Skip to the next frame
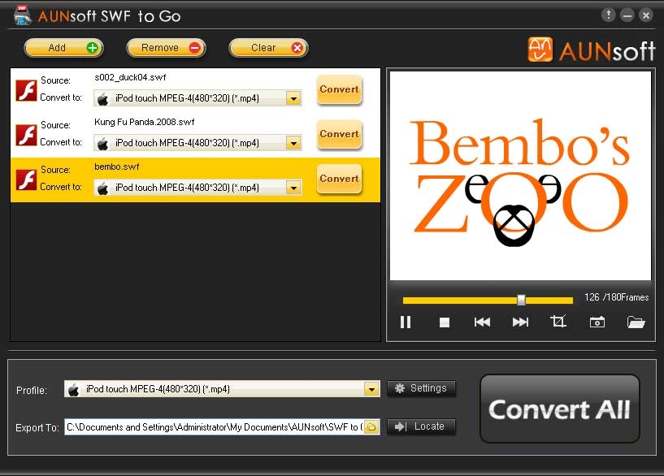The image size is (664, 476). pos(520,322)
